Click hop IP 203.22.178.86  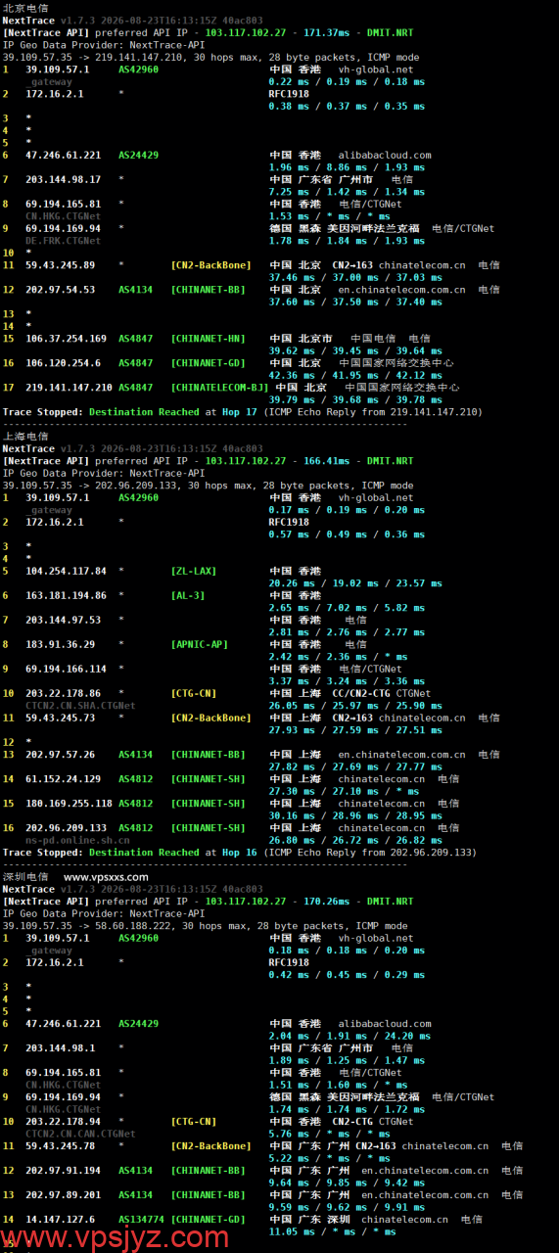63,693
